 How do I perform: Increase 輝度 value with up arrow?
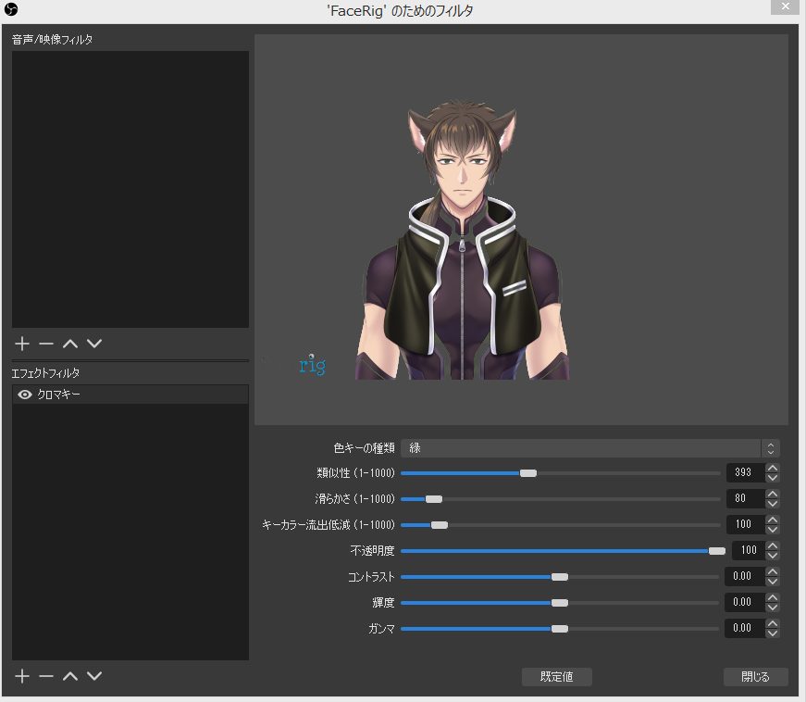pyautogui.click(x=772, y=597)
